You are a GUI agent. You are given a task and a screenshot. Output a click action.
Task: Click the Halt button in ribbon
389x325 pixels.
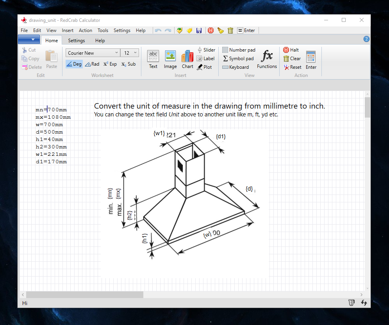tap(291, 50)
